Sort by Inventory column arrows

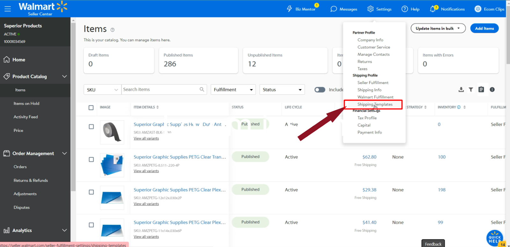click(x=464, y=107)
